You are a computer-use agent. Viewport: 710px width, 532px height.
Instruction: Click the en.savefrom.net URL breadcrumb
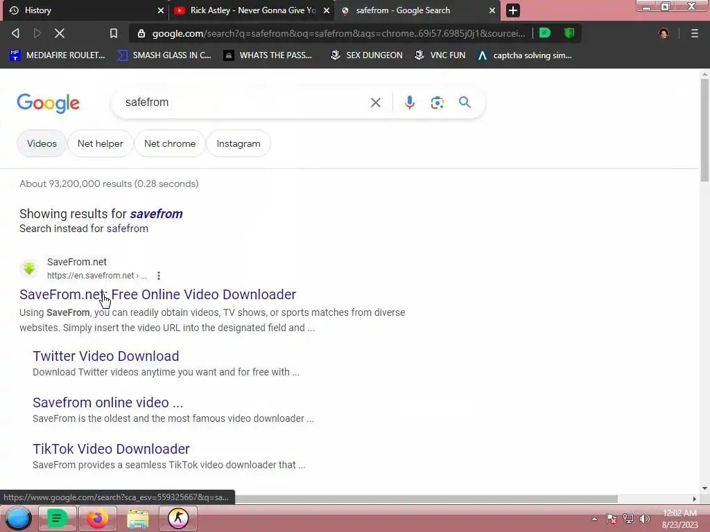(x=97, y=276)
